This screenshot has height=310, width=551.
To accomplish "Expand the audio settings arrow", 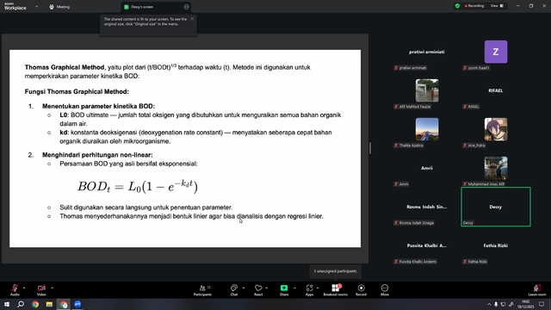I will tap(24, 288).
